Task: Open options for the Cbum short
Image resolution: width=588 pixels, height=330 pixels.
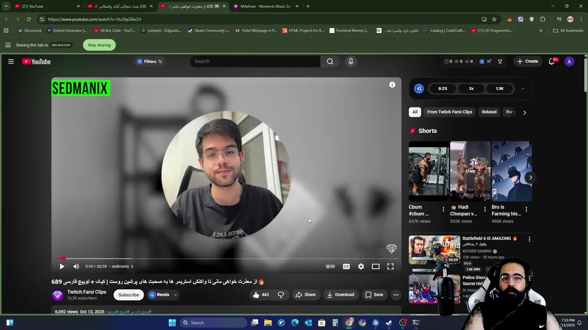Action: point(443,209)
